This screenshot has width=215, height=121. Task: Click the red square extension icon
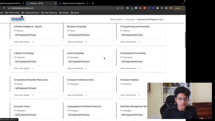tap(144, 8)
